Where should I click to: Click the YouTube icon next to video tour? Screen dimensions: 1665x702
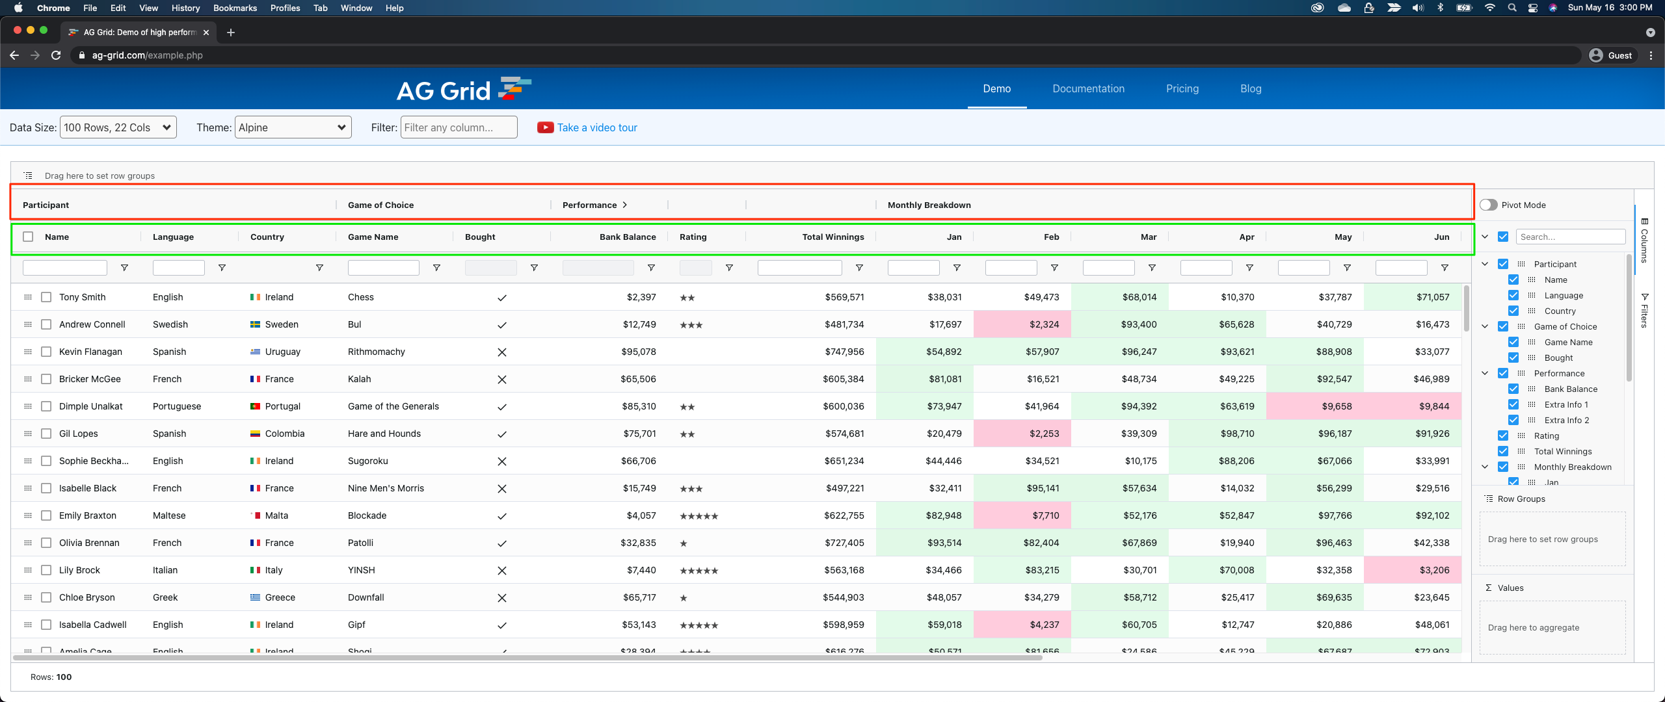(x=545, y=127)
